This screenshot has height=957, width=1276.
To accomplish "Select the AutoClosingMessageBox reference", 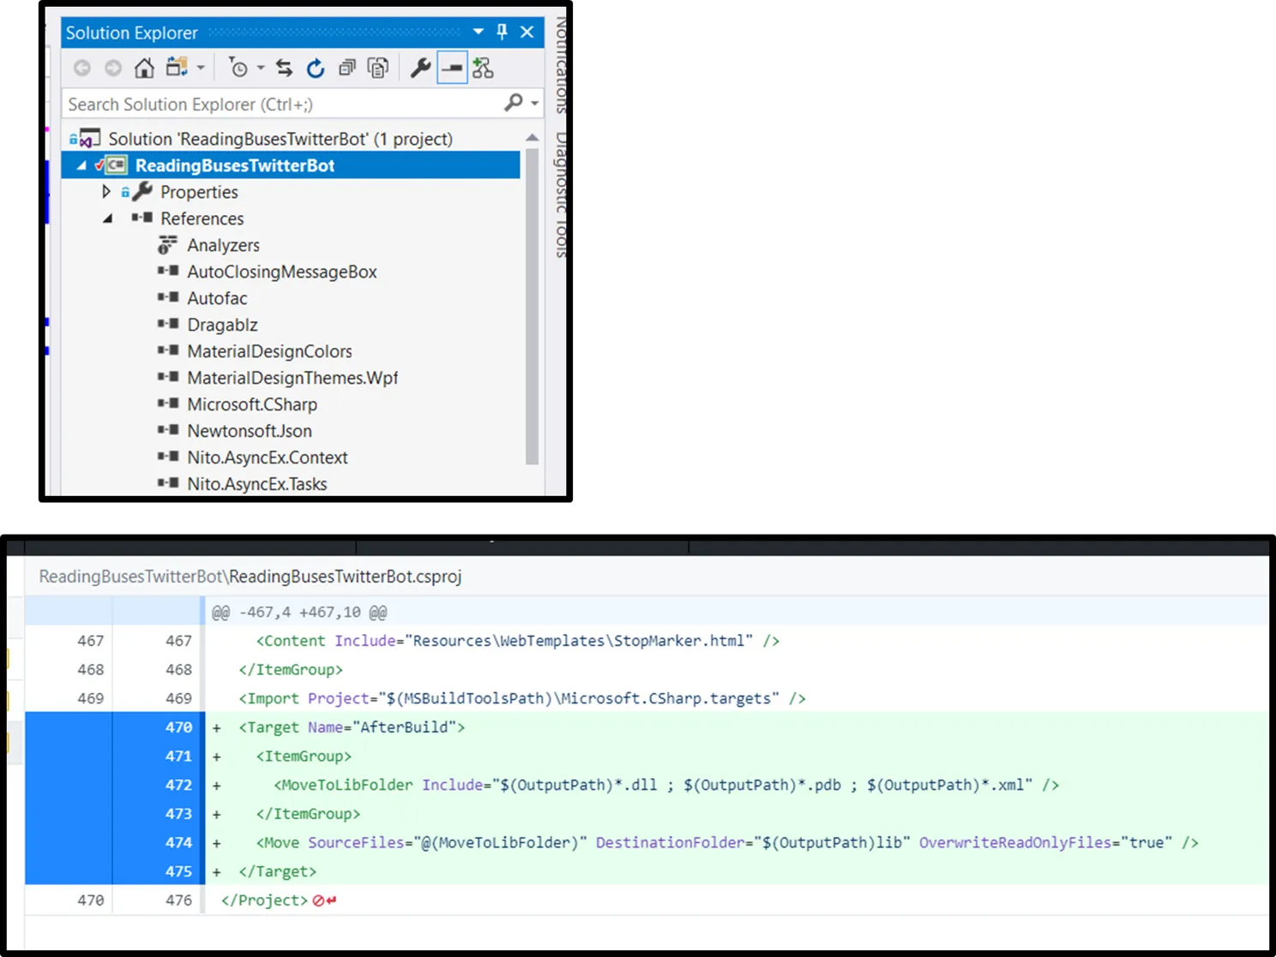I will (282, 272).
